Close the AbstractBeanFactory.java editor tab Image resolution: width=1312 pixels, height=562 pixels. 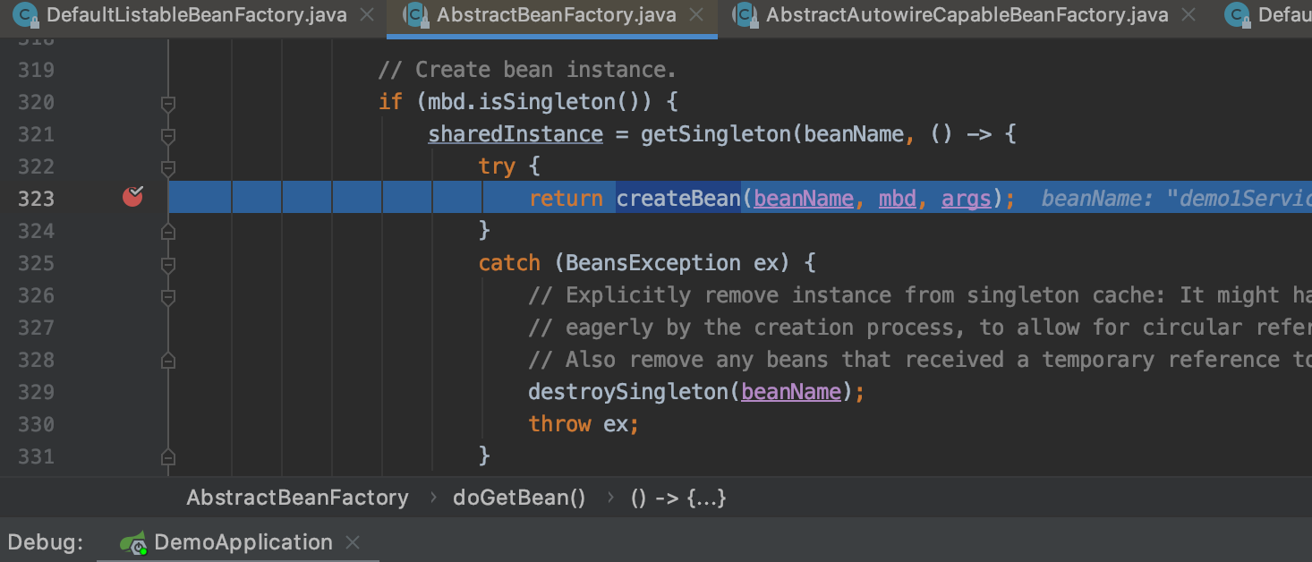coord(698,15)
